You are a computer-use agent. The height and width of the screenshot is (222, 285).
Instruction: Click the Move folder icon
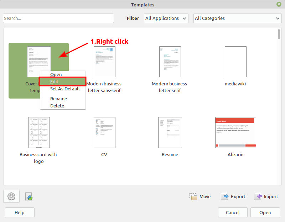click(x=193, y=197)
